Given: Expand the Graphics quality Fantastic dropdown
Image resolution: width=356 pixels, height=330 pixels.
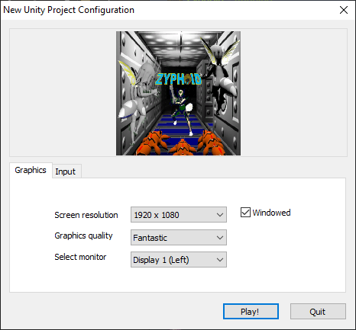Looking at the screenshot, I should pyautogui.click(x=179, y=238).
